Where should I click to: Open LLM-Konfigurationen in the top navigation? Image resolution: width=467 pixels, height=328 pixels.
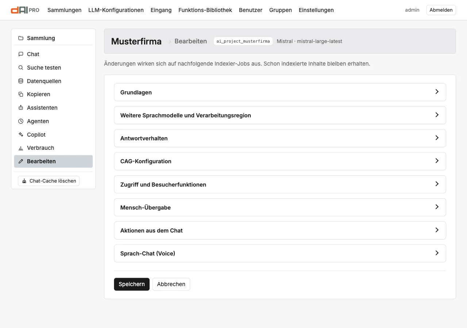click(x=116, y=10)
